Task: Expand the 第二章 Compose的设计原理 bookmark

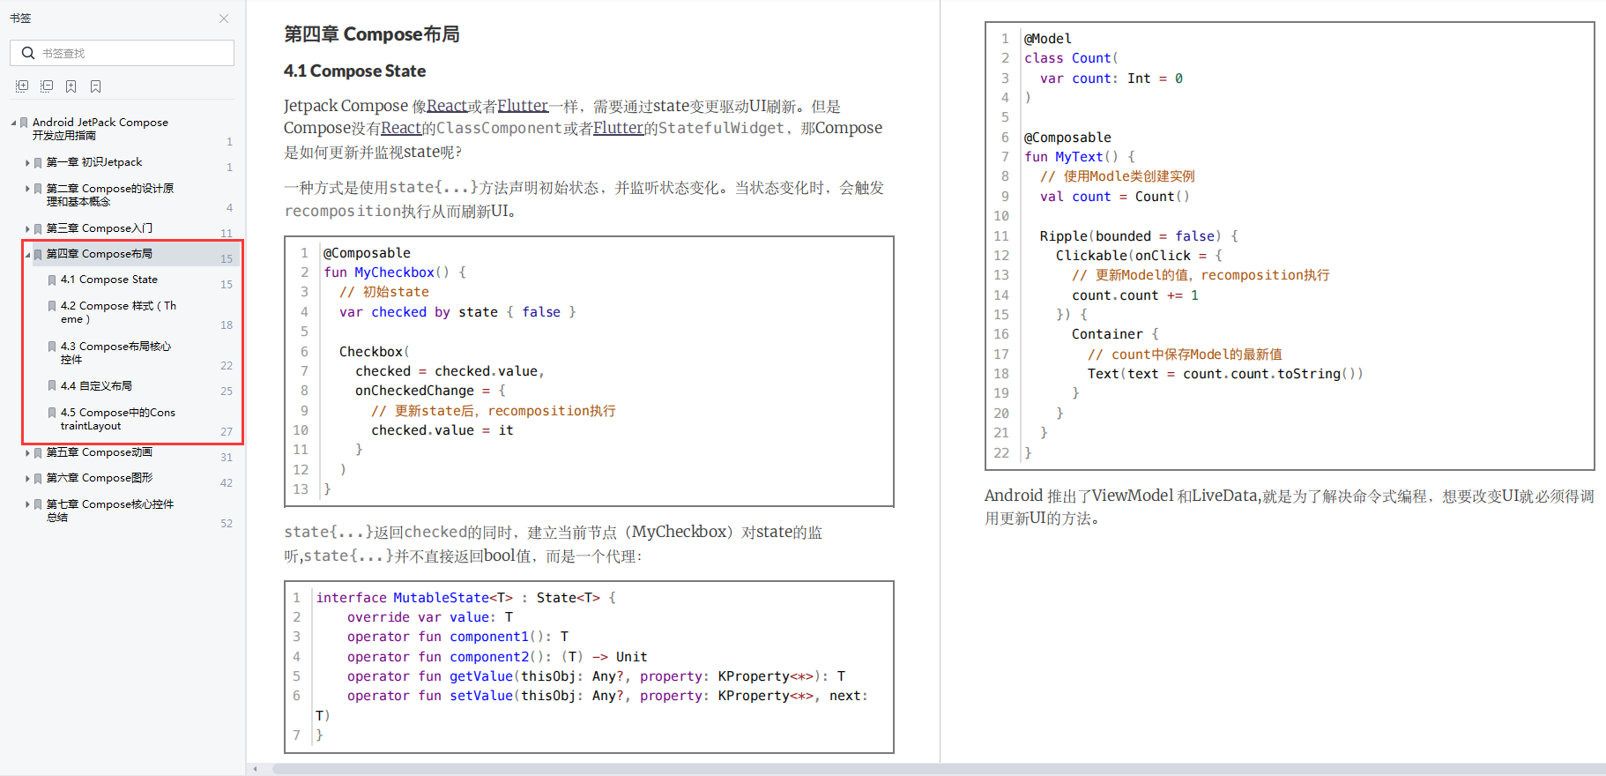Action: (x=27, y=189)
